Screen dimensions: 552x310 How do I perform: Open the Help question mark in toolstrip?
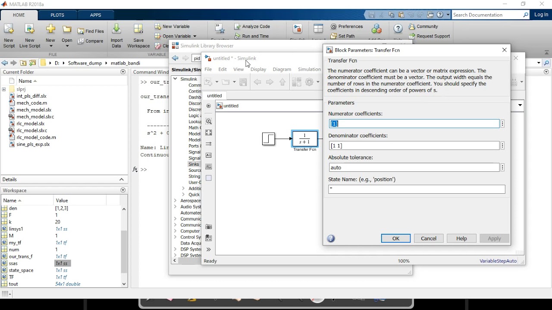(398, 29)
